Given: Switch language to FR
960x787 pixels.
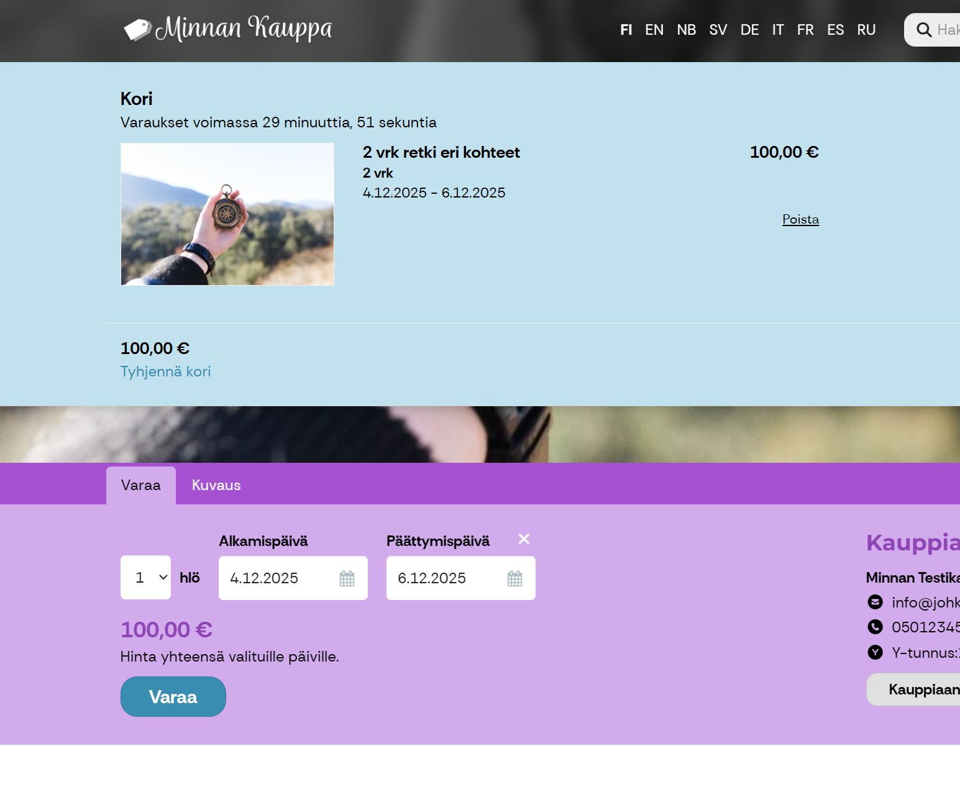Looking at the screenshot, I should tap(805, 30).
